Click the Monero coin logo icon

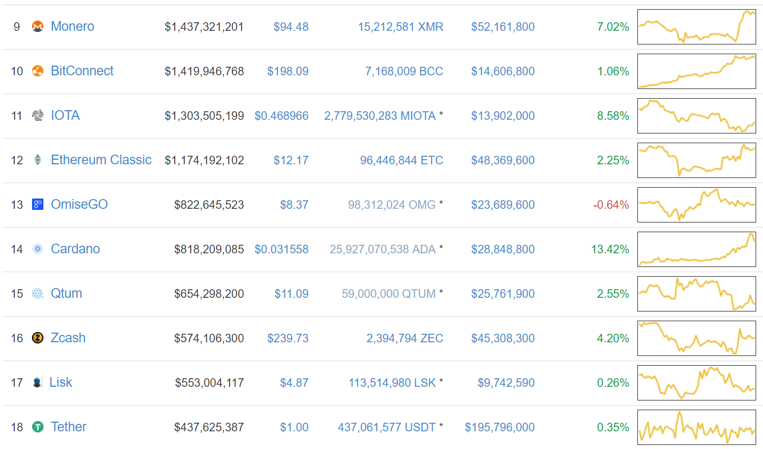[x=38, y=27]
